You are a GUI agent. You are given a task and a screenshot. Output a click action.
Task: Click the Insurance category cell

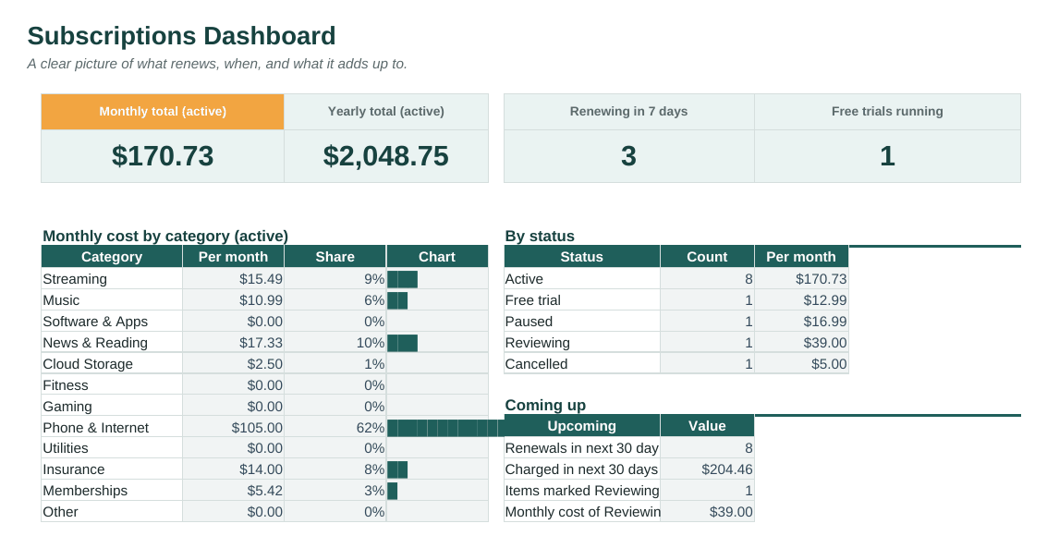click(x=112, y=469)
